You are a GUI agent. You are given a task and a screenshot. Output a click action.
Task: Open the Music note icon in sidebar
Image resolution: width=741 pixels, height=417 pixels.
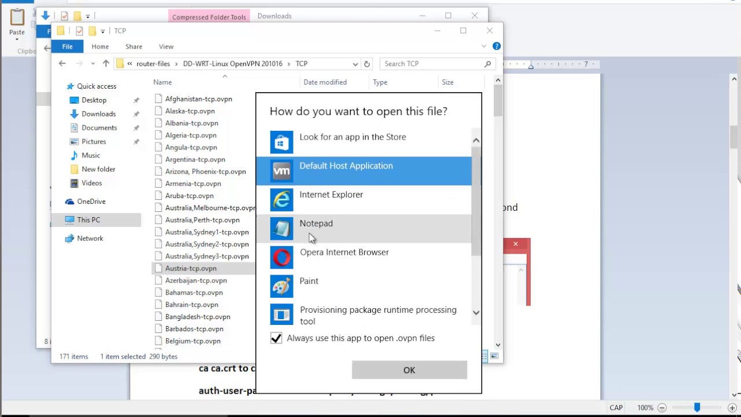point(74,156)
